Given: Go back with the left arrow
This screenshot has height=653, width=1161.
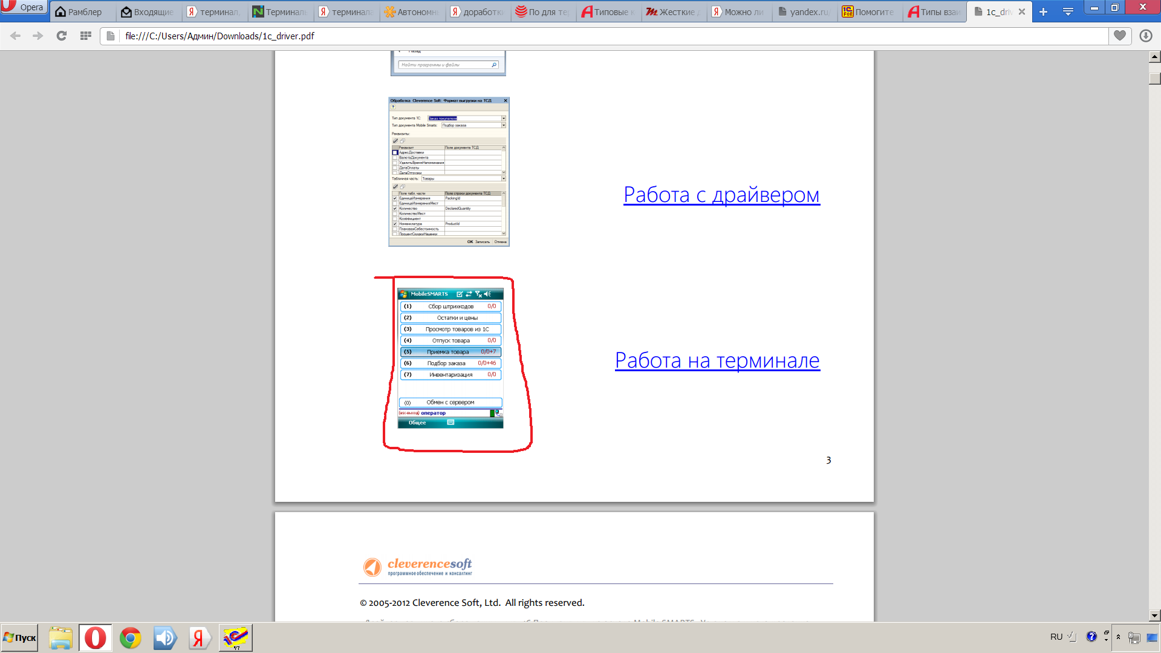Looking at the screenshot, I should click(15, 36).
